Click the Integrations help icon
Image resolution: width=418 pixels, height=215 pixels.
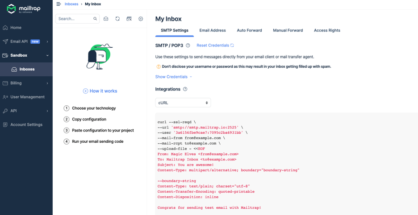(185, 89)
